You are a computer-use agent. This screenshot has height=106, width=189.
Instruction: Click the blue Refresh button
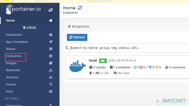pyautogui.click(x=77, y=37)
